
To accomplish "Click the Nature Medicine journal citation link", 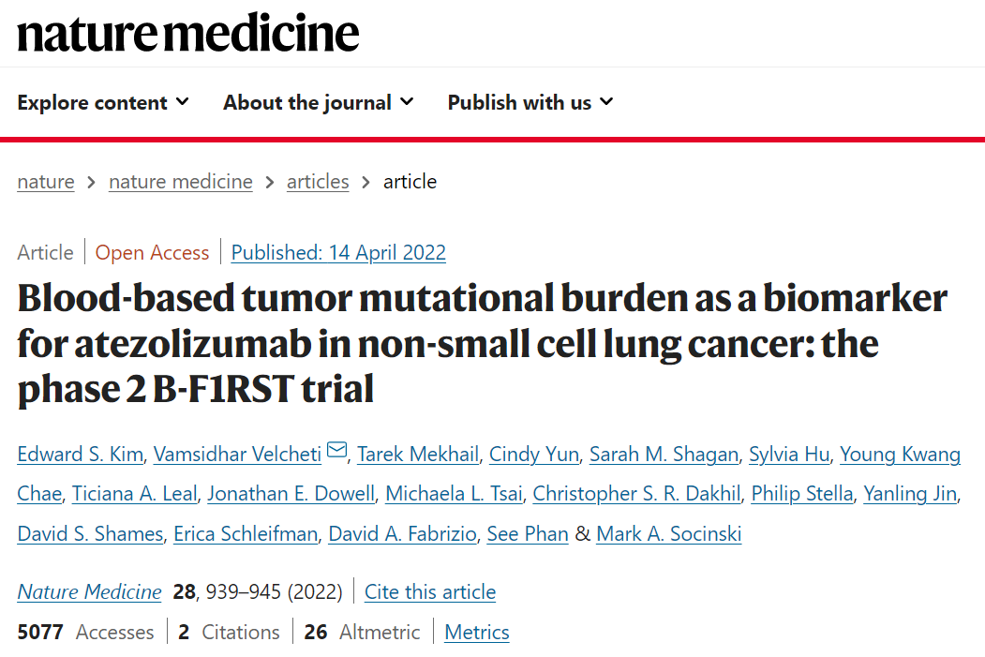I will click(x=89, y=591).
